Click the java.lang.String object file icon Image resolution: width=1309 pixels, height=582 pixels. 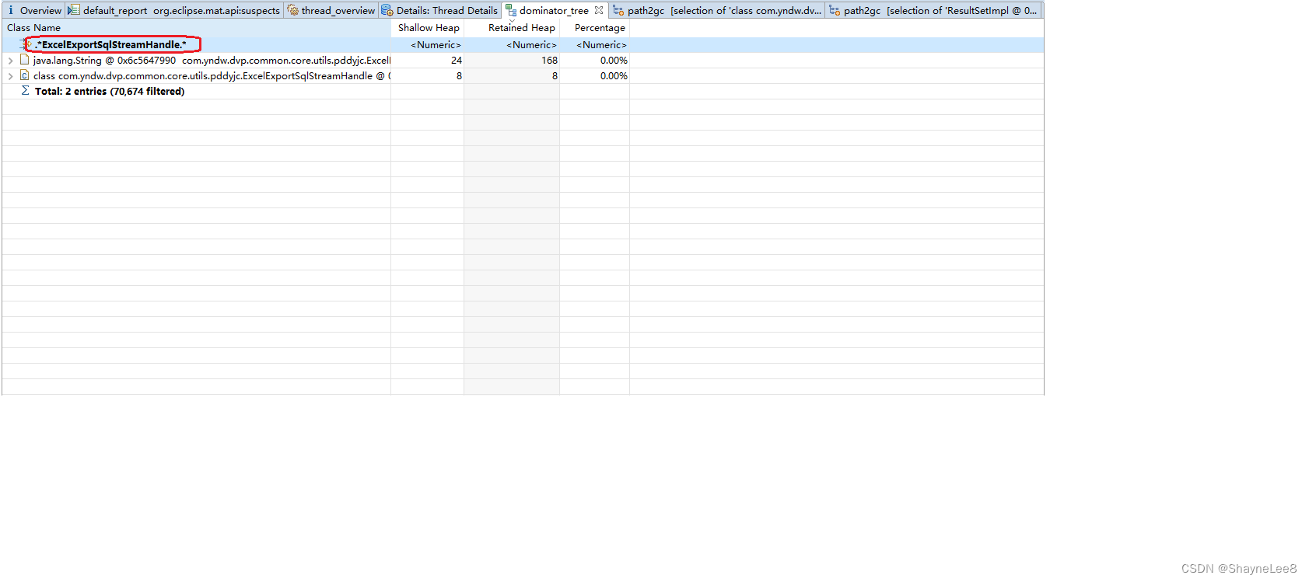(x=25, y=60)
